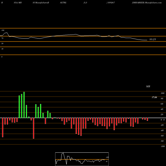Image resolution: width=166 pixels, height=166 pixels.
Task: Click the MunafaSutra.com header text
Action: 153,3
